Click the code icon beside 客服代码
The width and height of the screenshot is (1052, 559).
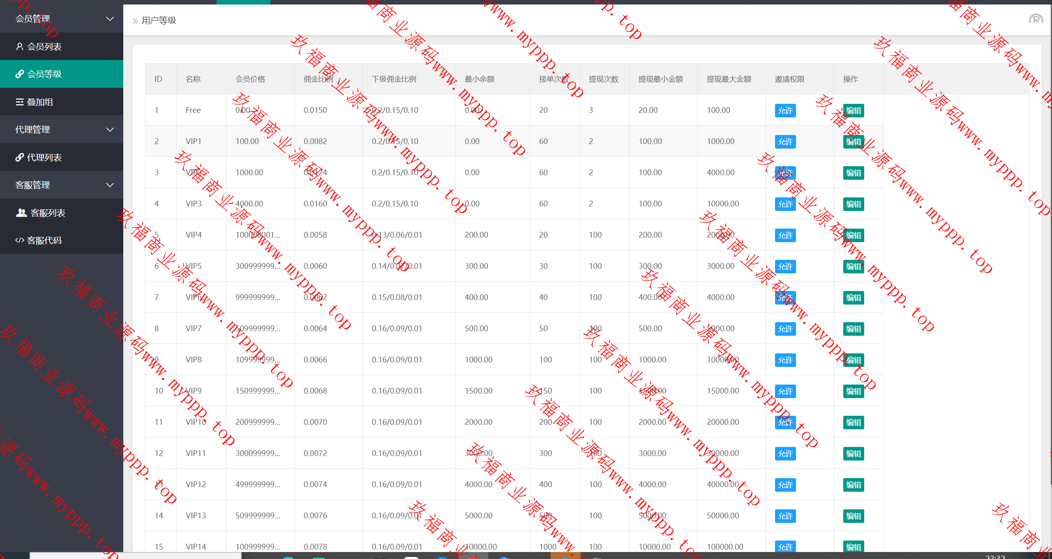(x=19, y=241)
